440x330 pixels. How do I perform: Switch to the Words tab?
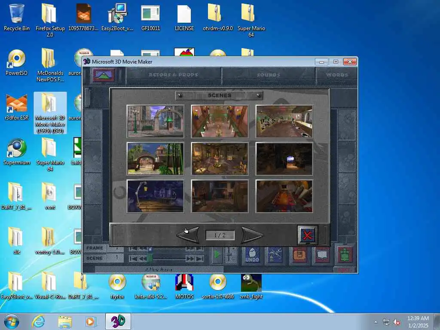(337, 75)
